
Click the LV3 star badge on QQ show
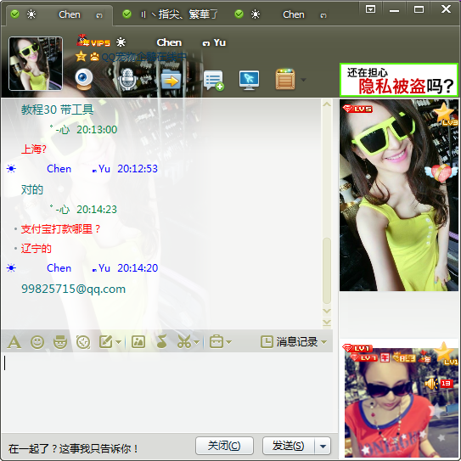click(445, 113)
